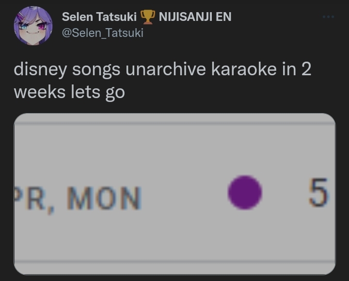
Task: Select the purple dot in the attached image
Action: click(245, 193)
